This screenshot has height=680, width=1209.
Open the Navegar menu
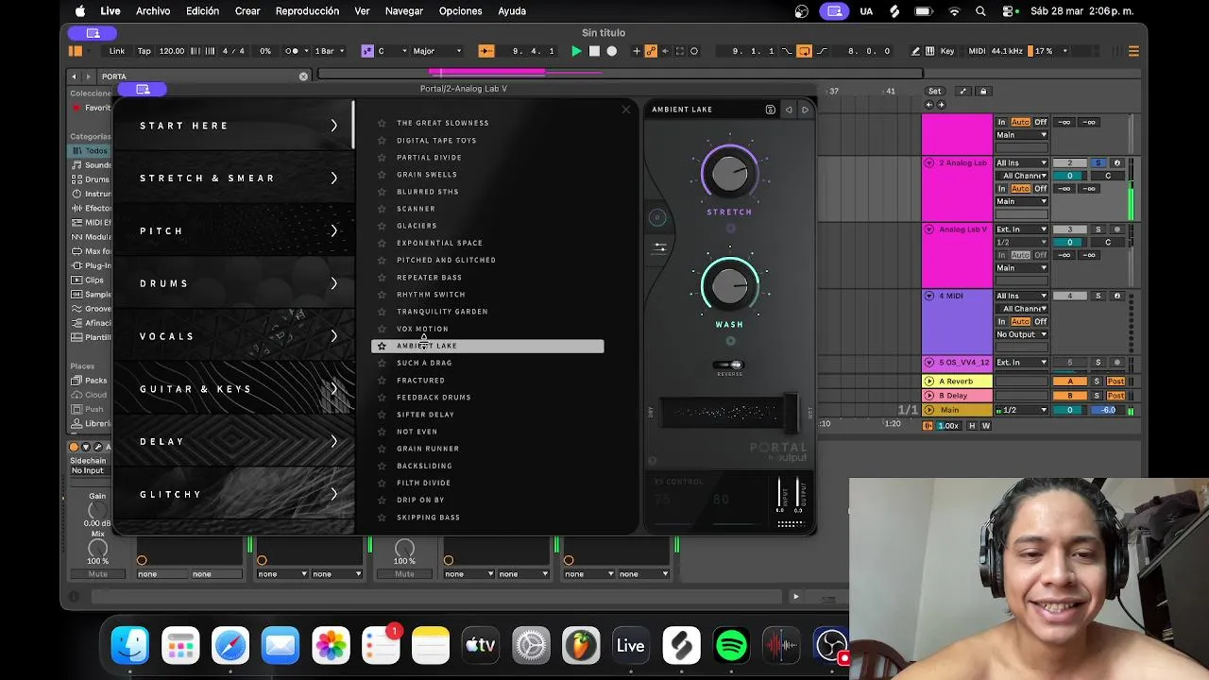(404, 11)
